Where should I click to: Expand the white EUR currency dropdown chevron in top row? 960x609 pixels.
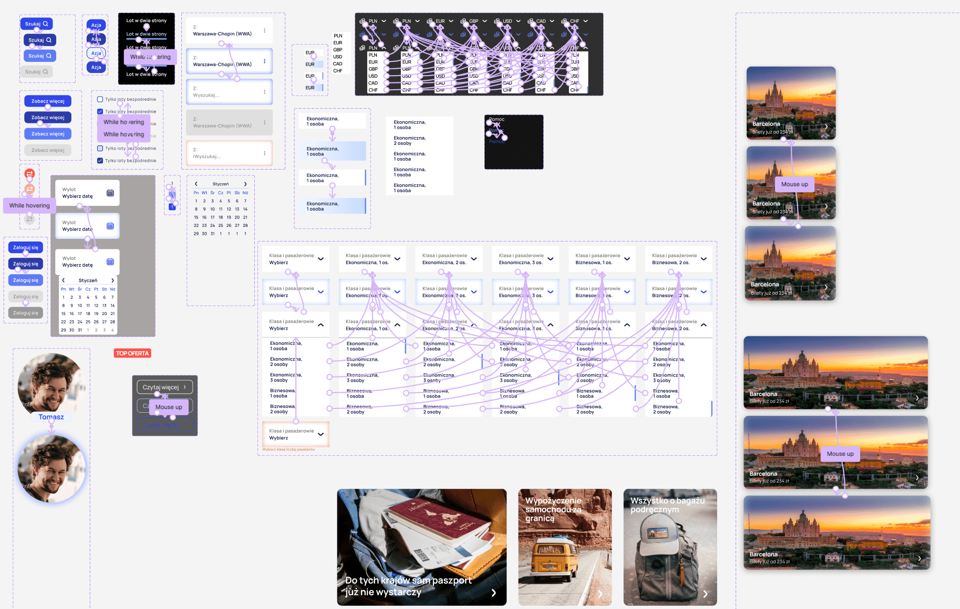coord(451,21)
